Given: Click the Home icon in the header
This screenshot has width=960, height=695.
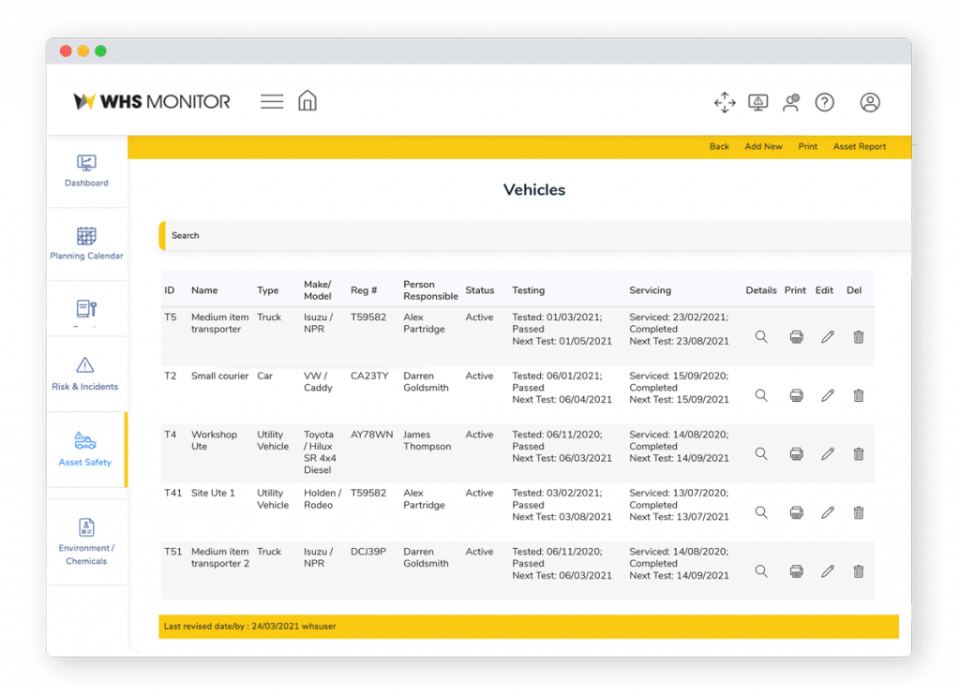Looking at the screenshot, I should tap(307, 100).
